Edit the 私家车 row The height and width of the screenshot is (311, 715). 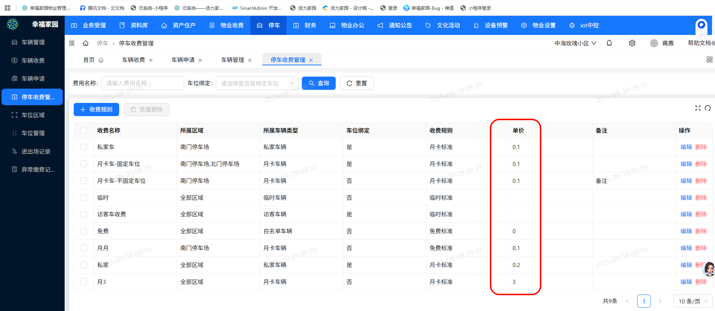coord(686,147)
